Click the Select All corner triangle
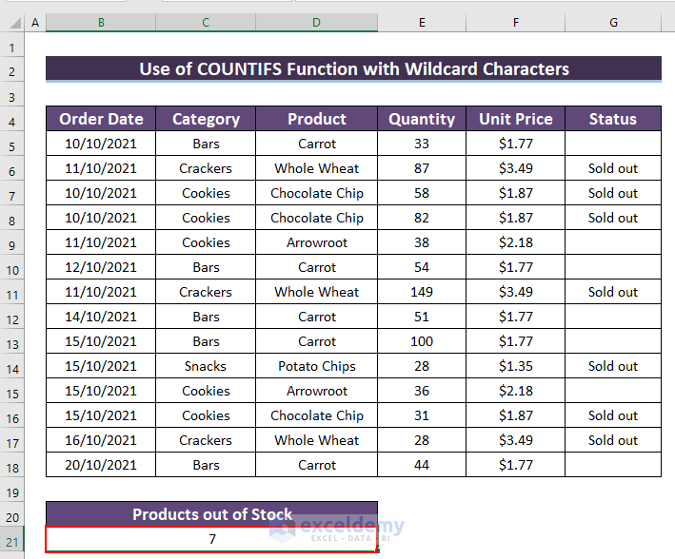This screenshot has width=675, height=559. pyautogui.click(x=12, y=22)
